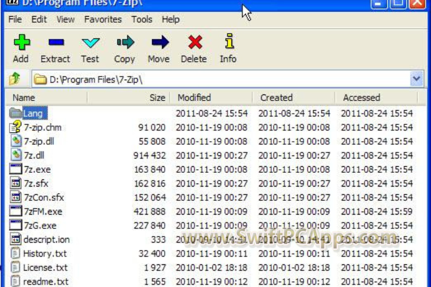Image resolution: width=431 pixels, height=287 pixels.
Task: Activate the Move arrow icon
Action: [160, 42]
